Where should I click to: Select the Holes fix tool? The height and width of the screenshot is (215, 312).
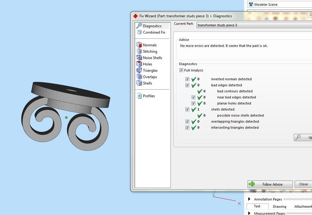(144, 64)
